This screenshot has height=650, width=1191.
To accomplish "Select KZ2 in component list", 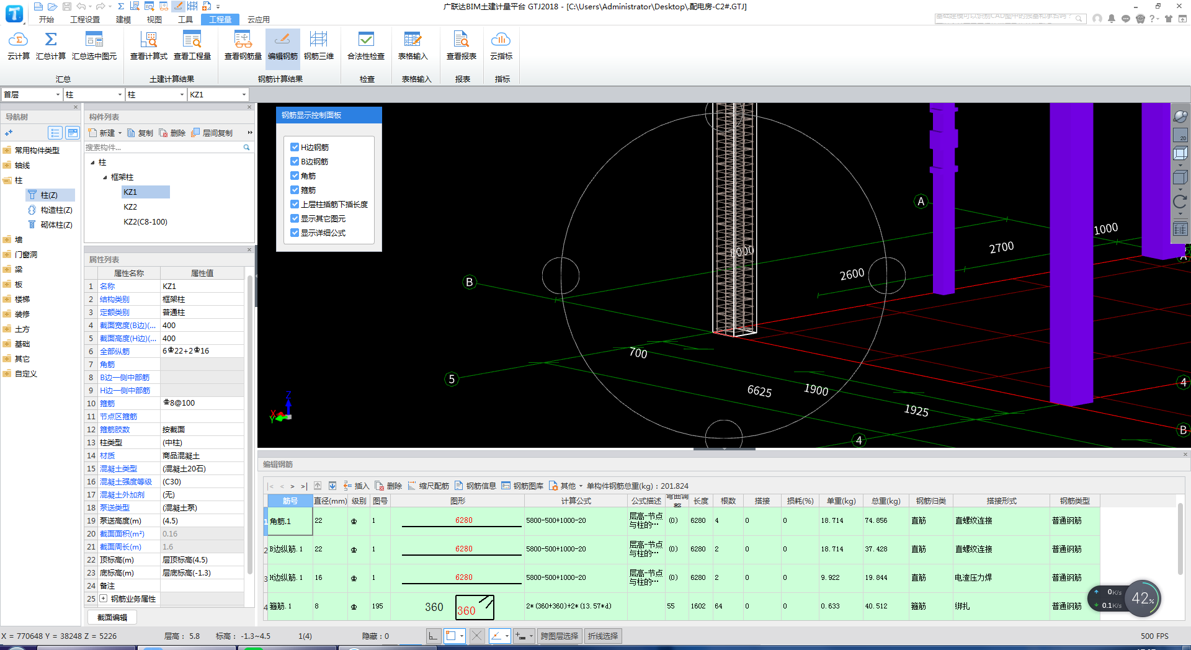I will (130, 207).
